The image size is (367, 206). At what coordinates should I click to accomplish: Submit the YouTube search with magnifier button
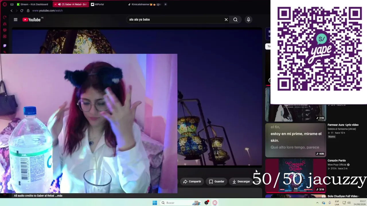235,19
